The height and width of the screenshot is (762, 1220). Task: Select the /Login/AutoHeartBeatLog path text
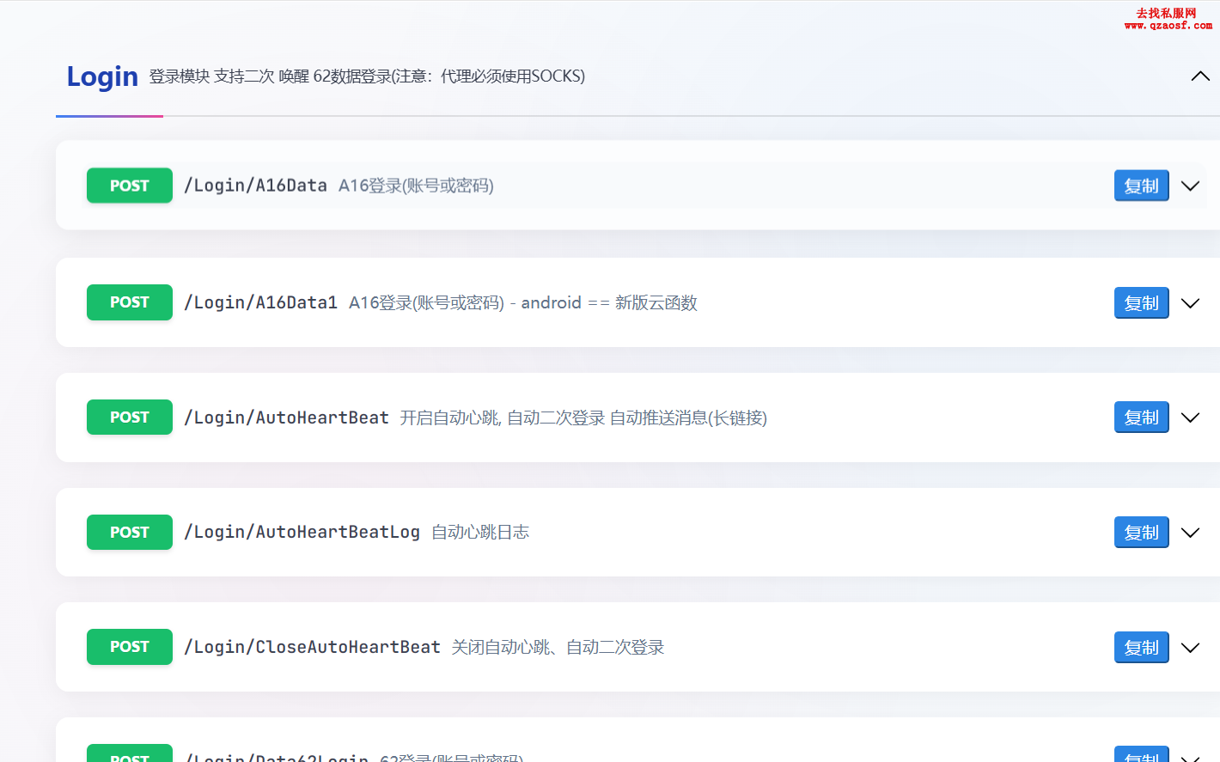click(302, 533)
